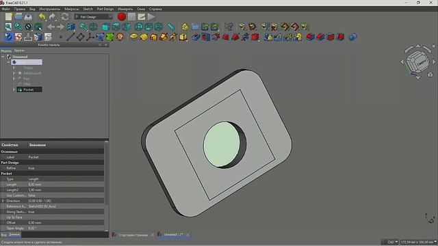Switch to the front view cube icon
Image resolution: width=438 pixels, height=246 pixels.
coord(106,27)
